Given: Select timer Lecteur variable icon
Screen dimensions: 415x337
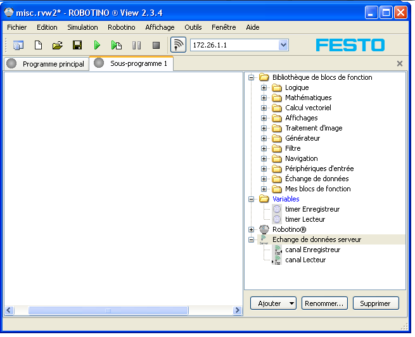Looking at the screenshot, I should (277, 219).
